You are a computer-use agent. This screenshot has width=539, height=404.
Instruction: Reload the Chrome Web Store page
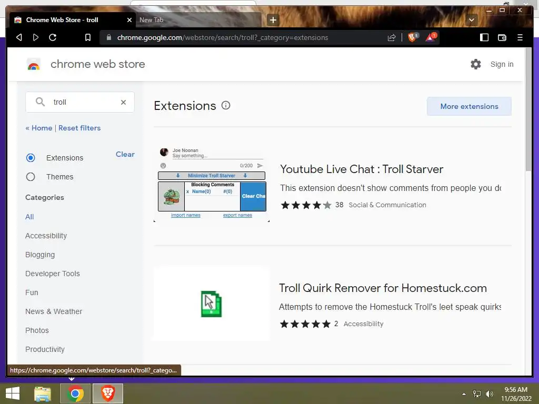click(x=53, y=37)
